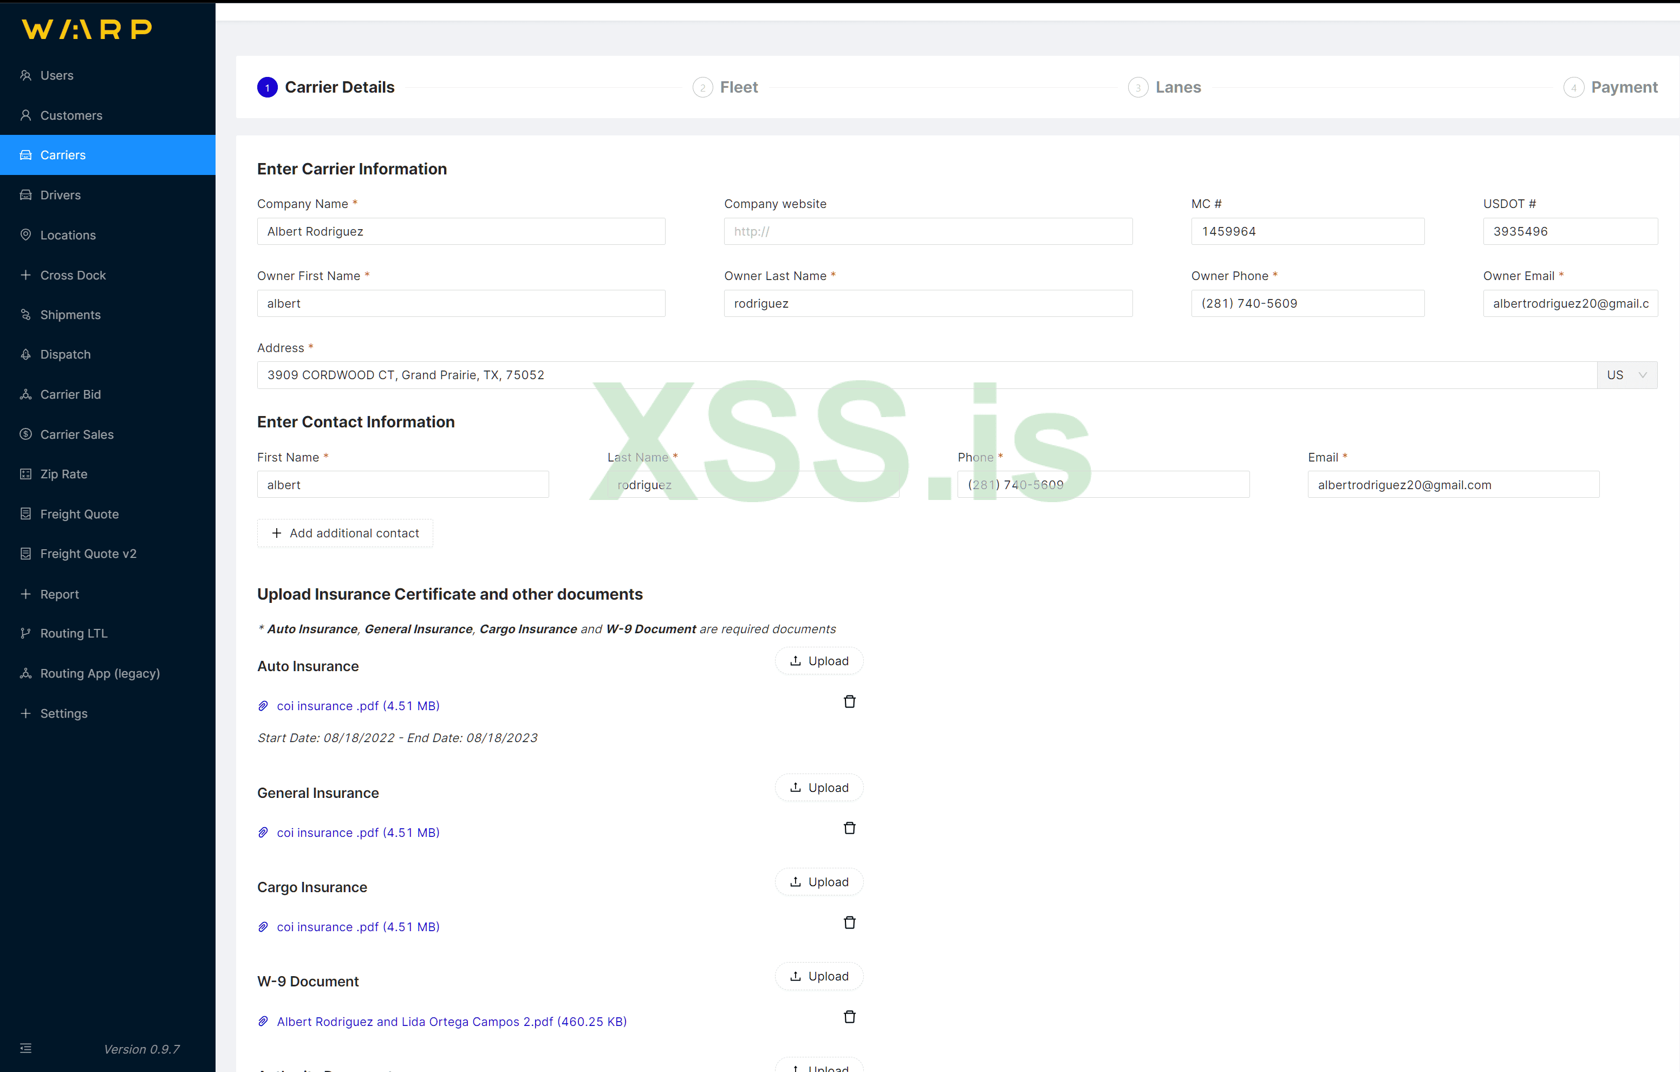Open the US country dropdown in Address
Image resolution: width=1680 pixels, height=1072 pixels.
click(1626, 375)
